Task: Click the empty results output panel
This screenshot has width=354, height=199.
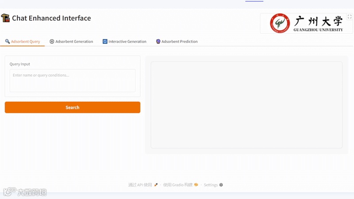Action: [x=246, y=105]
